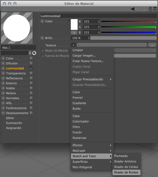The height and width of the screenshot is (177, 158).
Task: Enable the Transparencia channel checkbox
Action: pyautogui.click(x=31, y=73)
